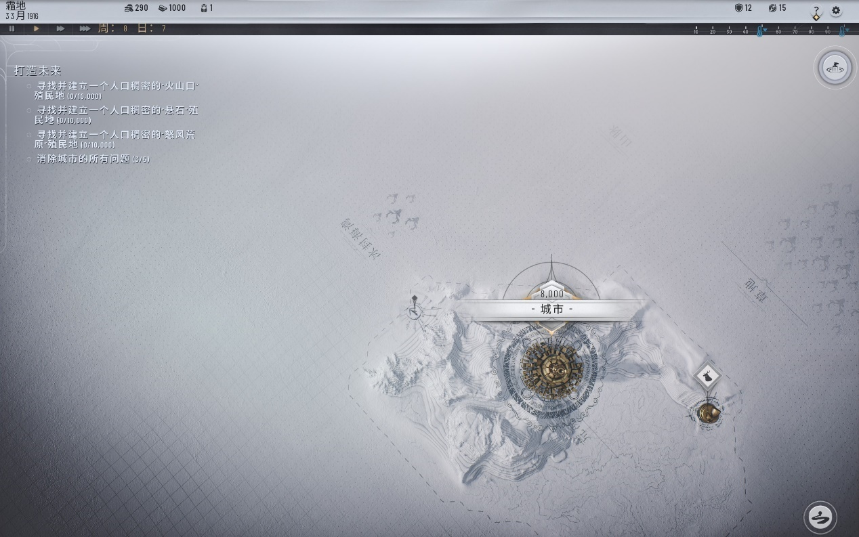Image resolution: width=859 pixels, height=537 pixels.
Task: Click the cycle indicator showing 15
Action: coord(777,8)
